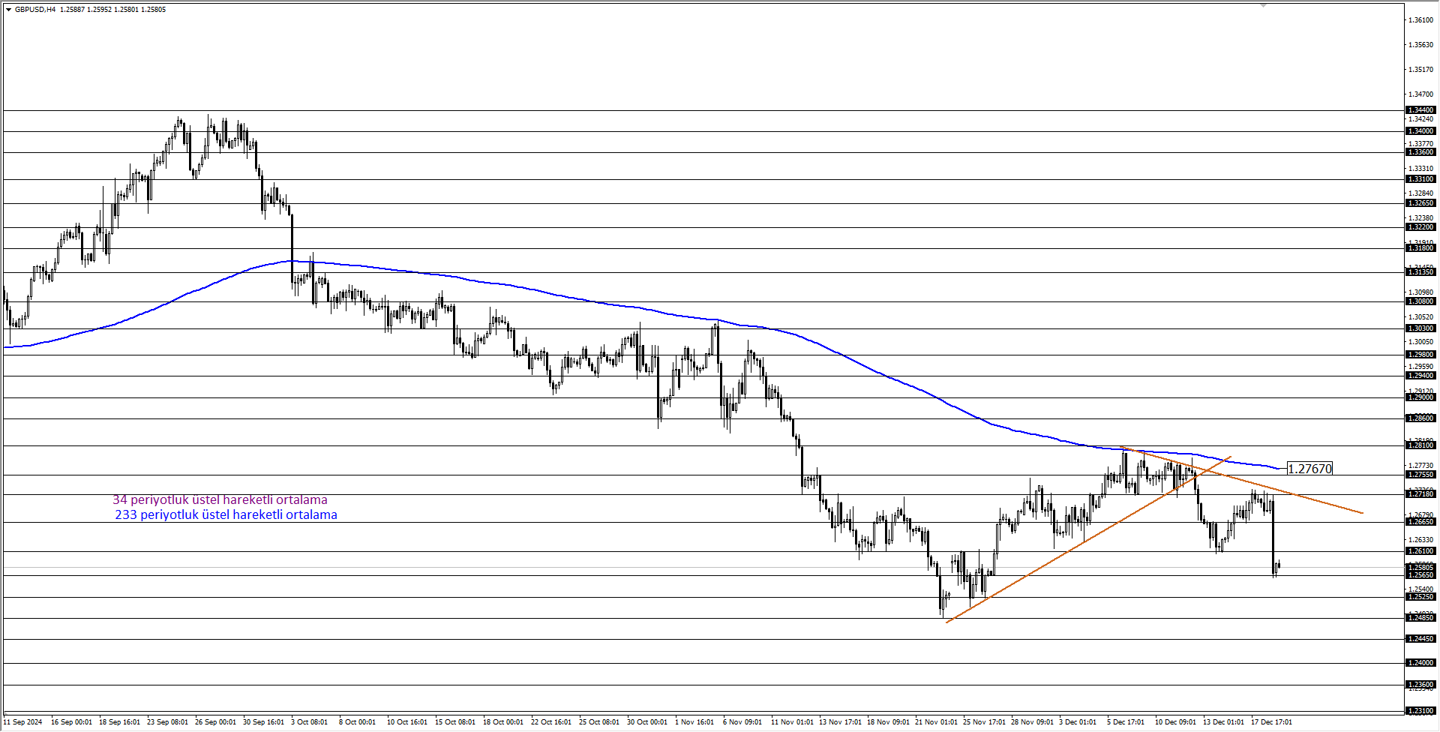Click the 1.25650 price level label
Viewport: 1440px width, 732px height.
click(1420, 575)
